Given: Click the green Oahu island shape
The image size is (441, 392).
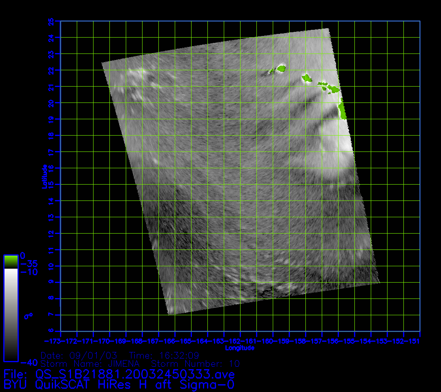Looking at the screenshot, I should tap(307, 77).
